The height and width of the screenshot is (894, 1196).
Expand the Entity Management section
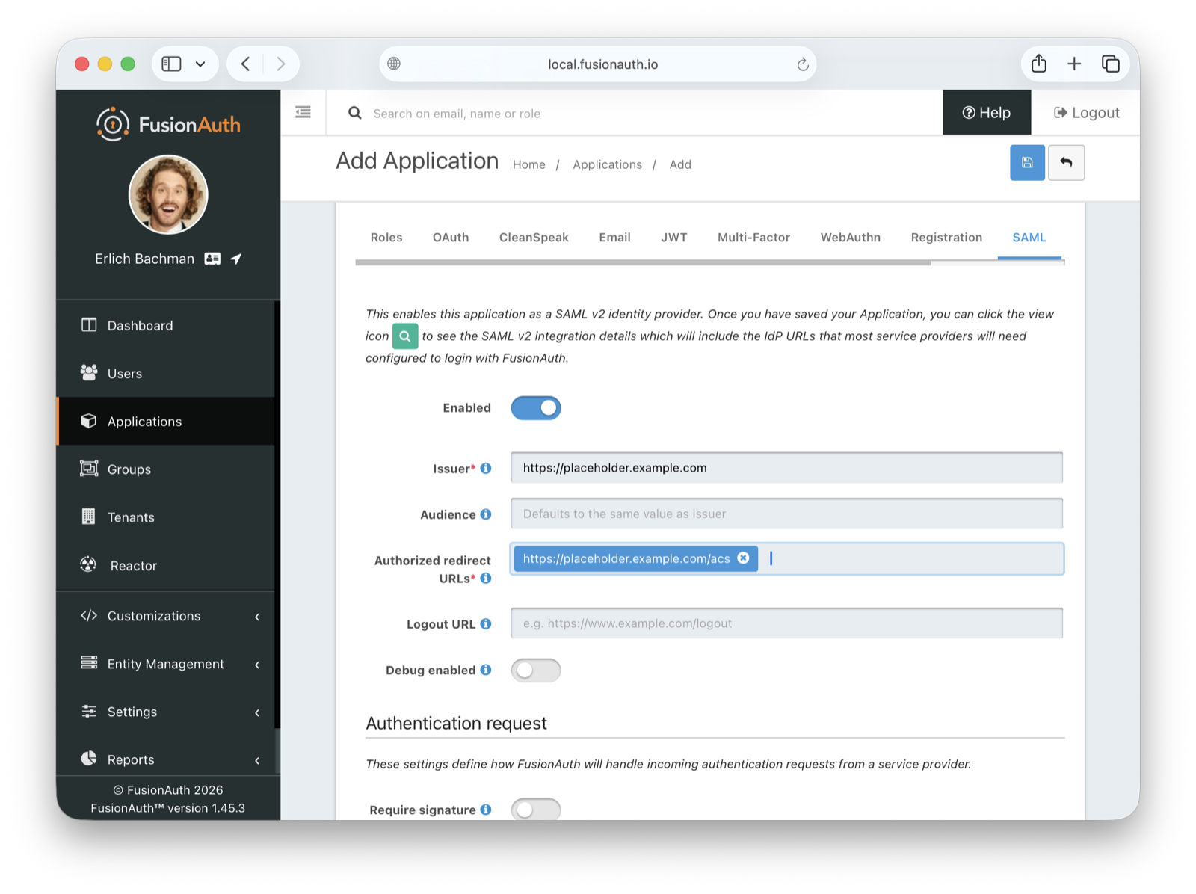click(166, 664)
